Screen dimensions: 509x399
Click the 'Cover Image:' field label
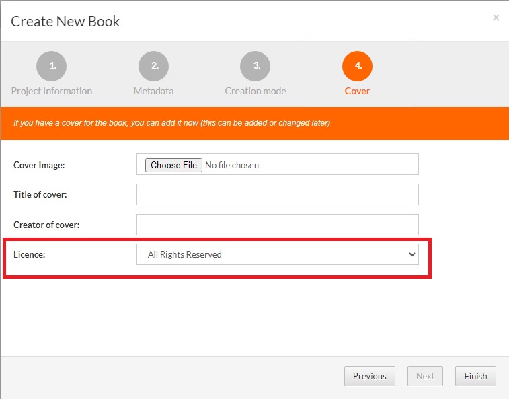pos(39,165)
